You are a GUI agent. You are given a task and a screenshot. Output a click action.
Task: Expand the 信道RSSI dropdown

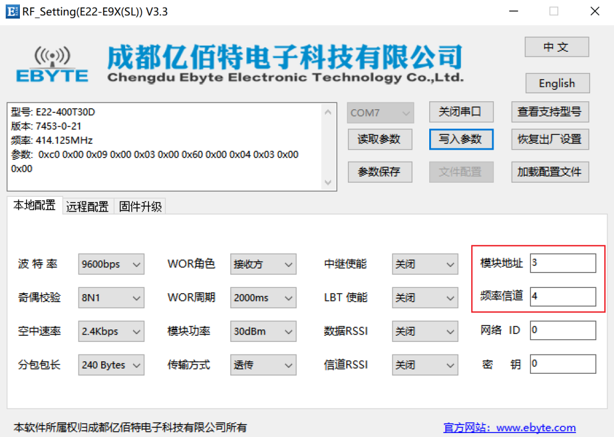[x=425, y=365]
